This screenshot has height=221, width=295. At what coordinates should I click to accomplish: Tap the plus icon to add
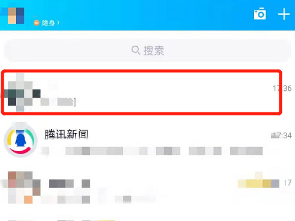click(284, 14)
